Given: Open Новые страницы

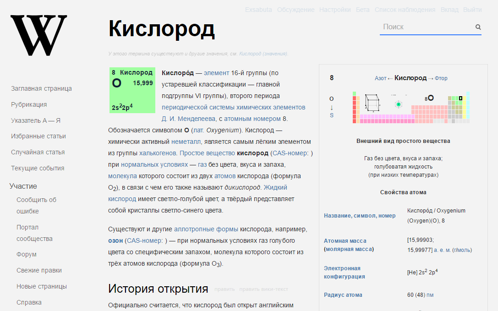Looking at the screenshot, I should pyautogui.click(x=42, y=286).
